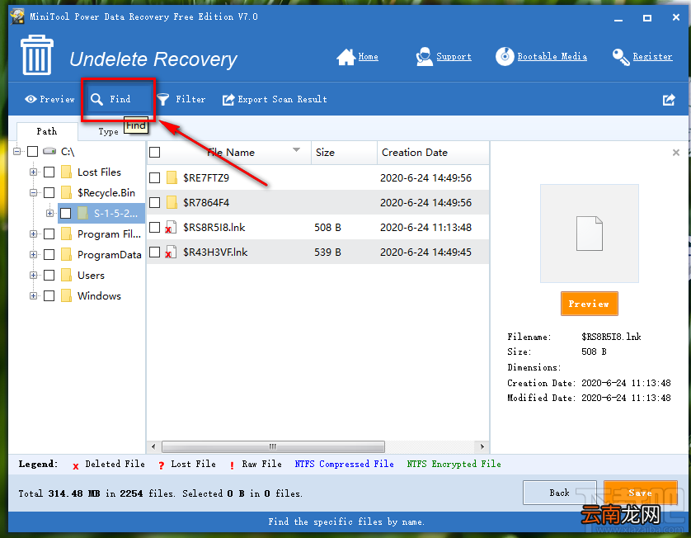
Task: Check the $RE7FTZ9 row checkbox
Action: coord(155,177)
